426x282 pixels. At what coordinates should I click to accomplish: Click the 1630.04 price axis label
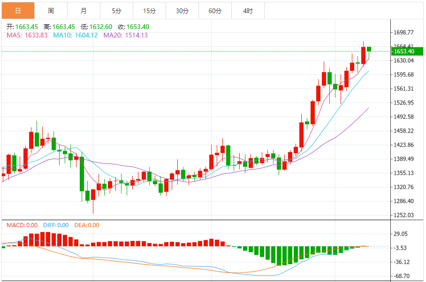[x=404, y=60]
